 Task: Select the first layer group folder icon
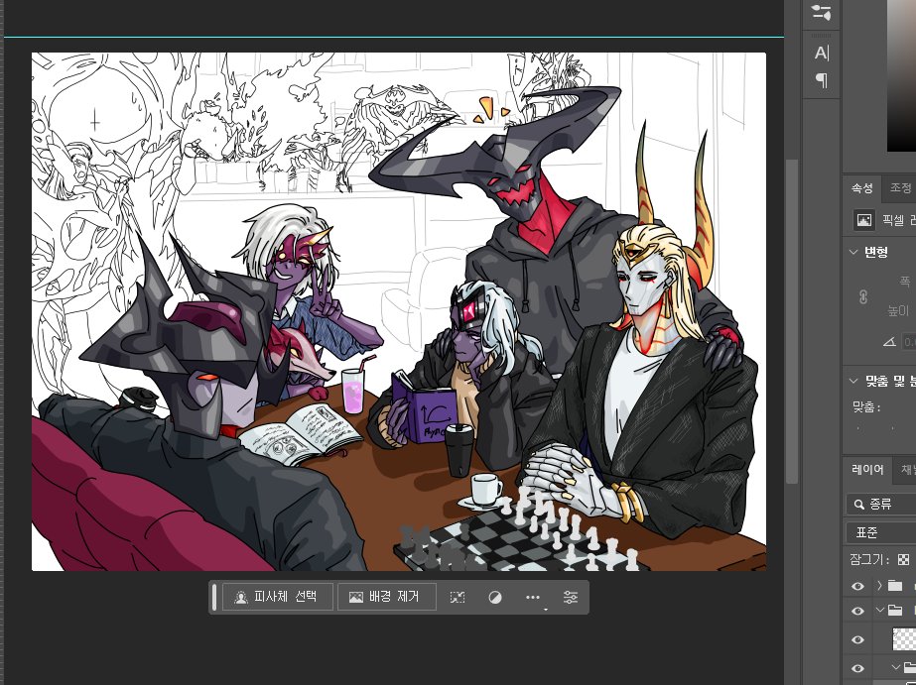895,585
